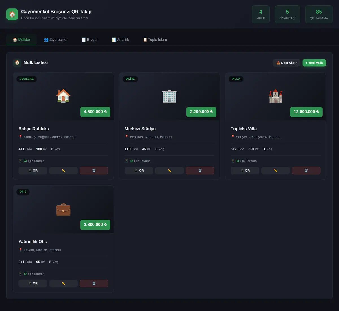Delete Bahçe Dubleks using the trash icon
The height and width of the screenshot is (311, 339).
94,171
